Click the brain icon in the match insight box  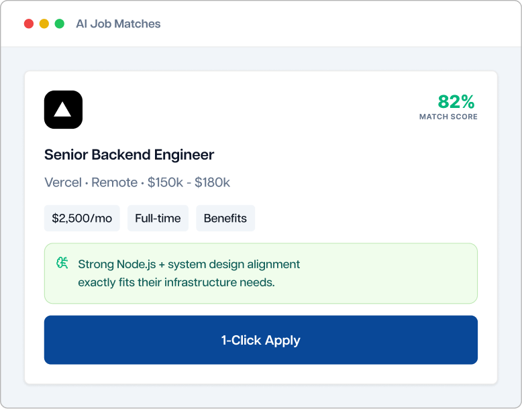(x=62, y=263)
